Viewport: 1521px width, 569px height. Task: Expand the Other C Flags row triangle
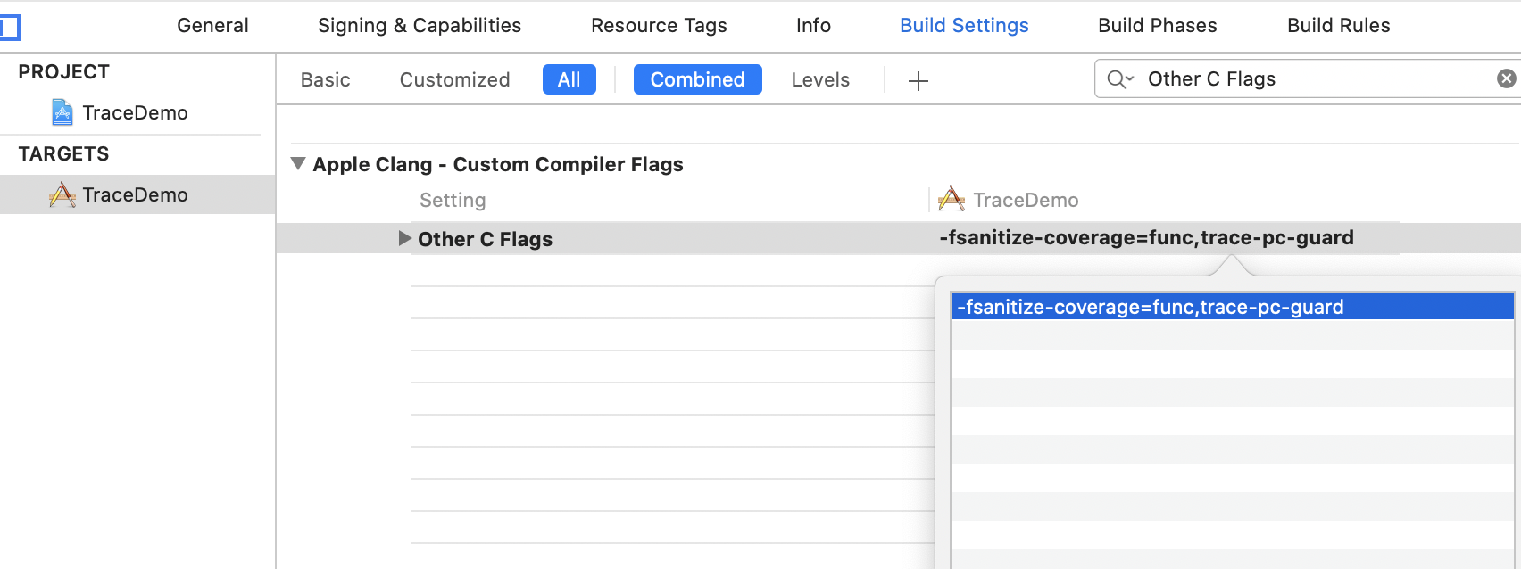click(x=404, y=238)
